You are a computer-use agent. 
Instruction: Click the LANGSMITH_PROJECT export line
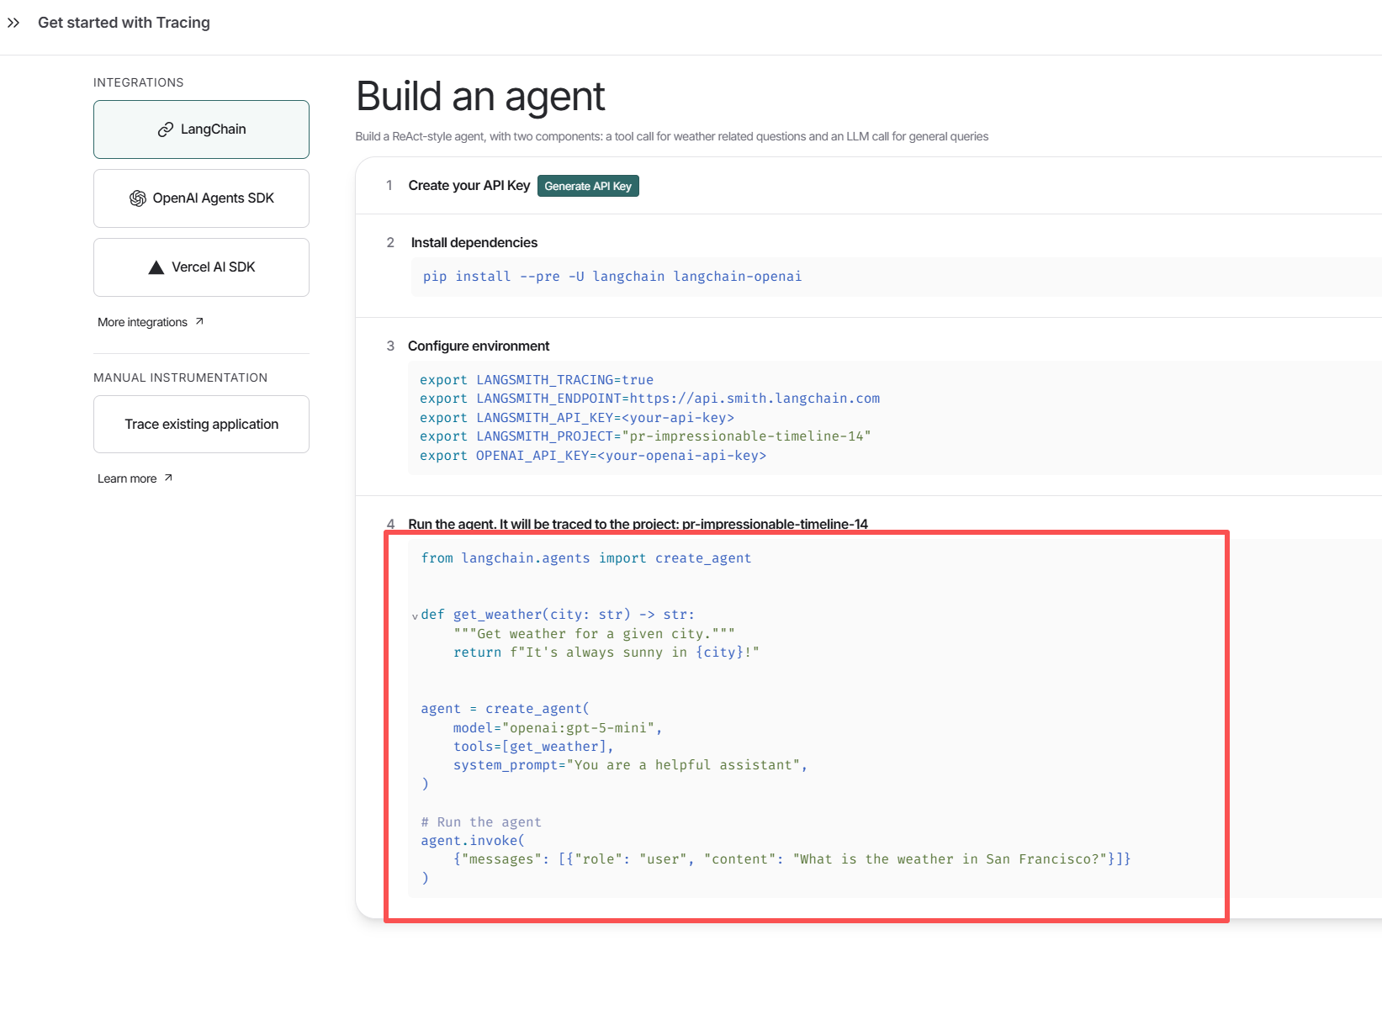coord(645,436)
